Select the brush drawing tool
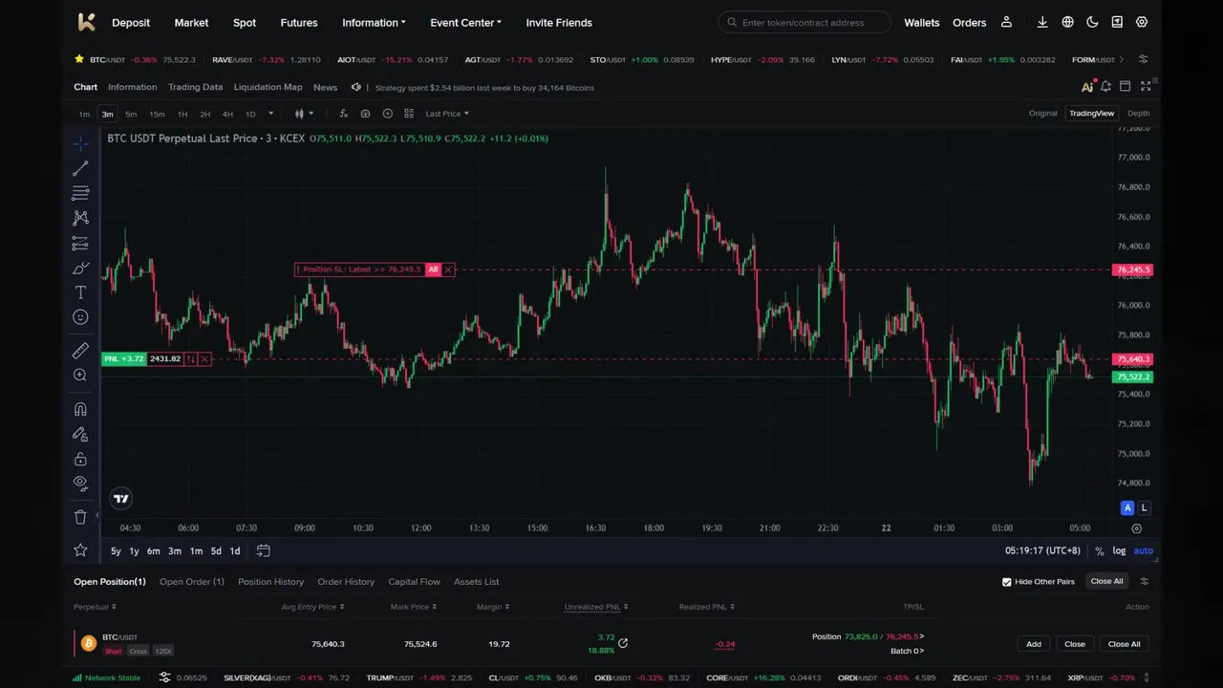1223x688 pixels. point(80,268)
